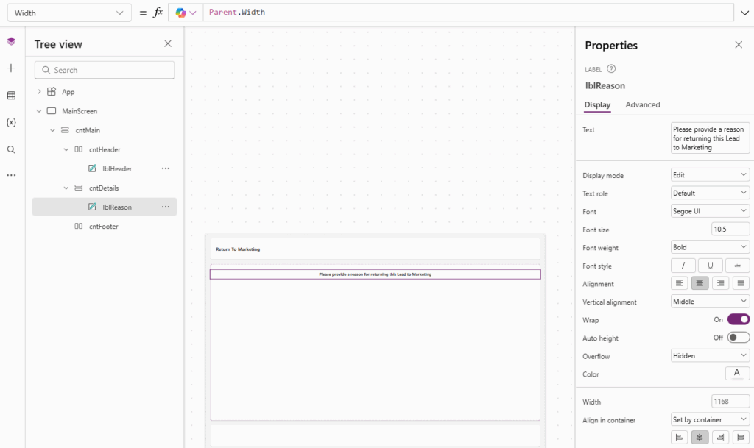The width and height of the screenshot is (754, 448).
Task: Select center text alignment icon
Action: (701, 283)
